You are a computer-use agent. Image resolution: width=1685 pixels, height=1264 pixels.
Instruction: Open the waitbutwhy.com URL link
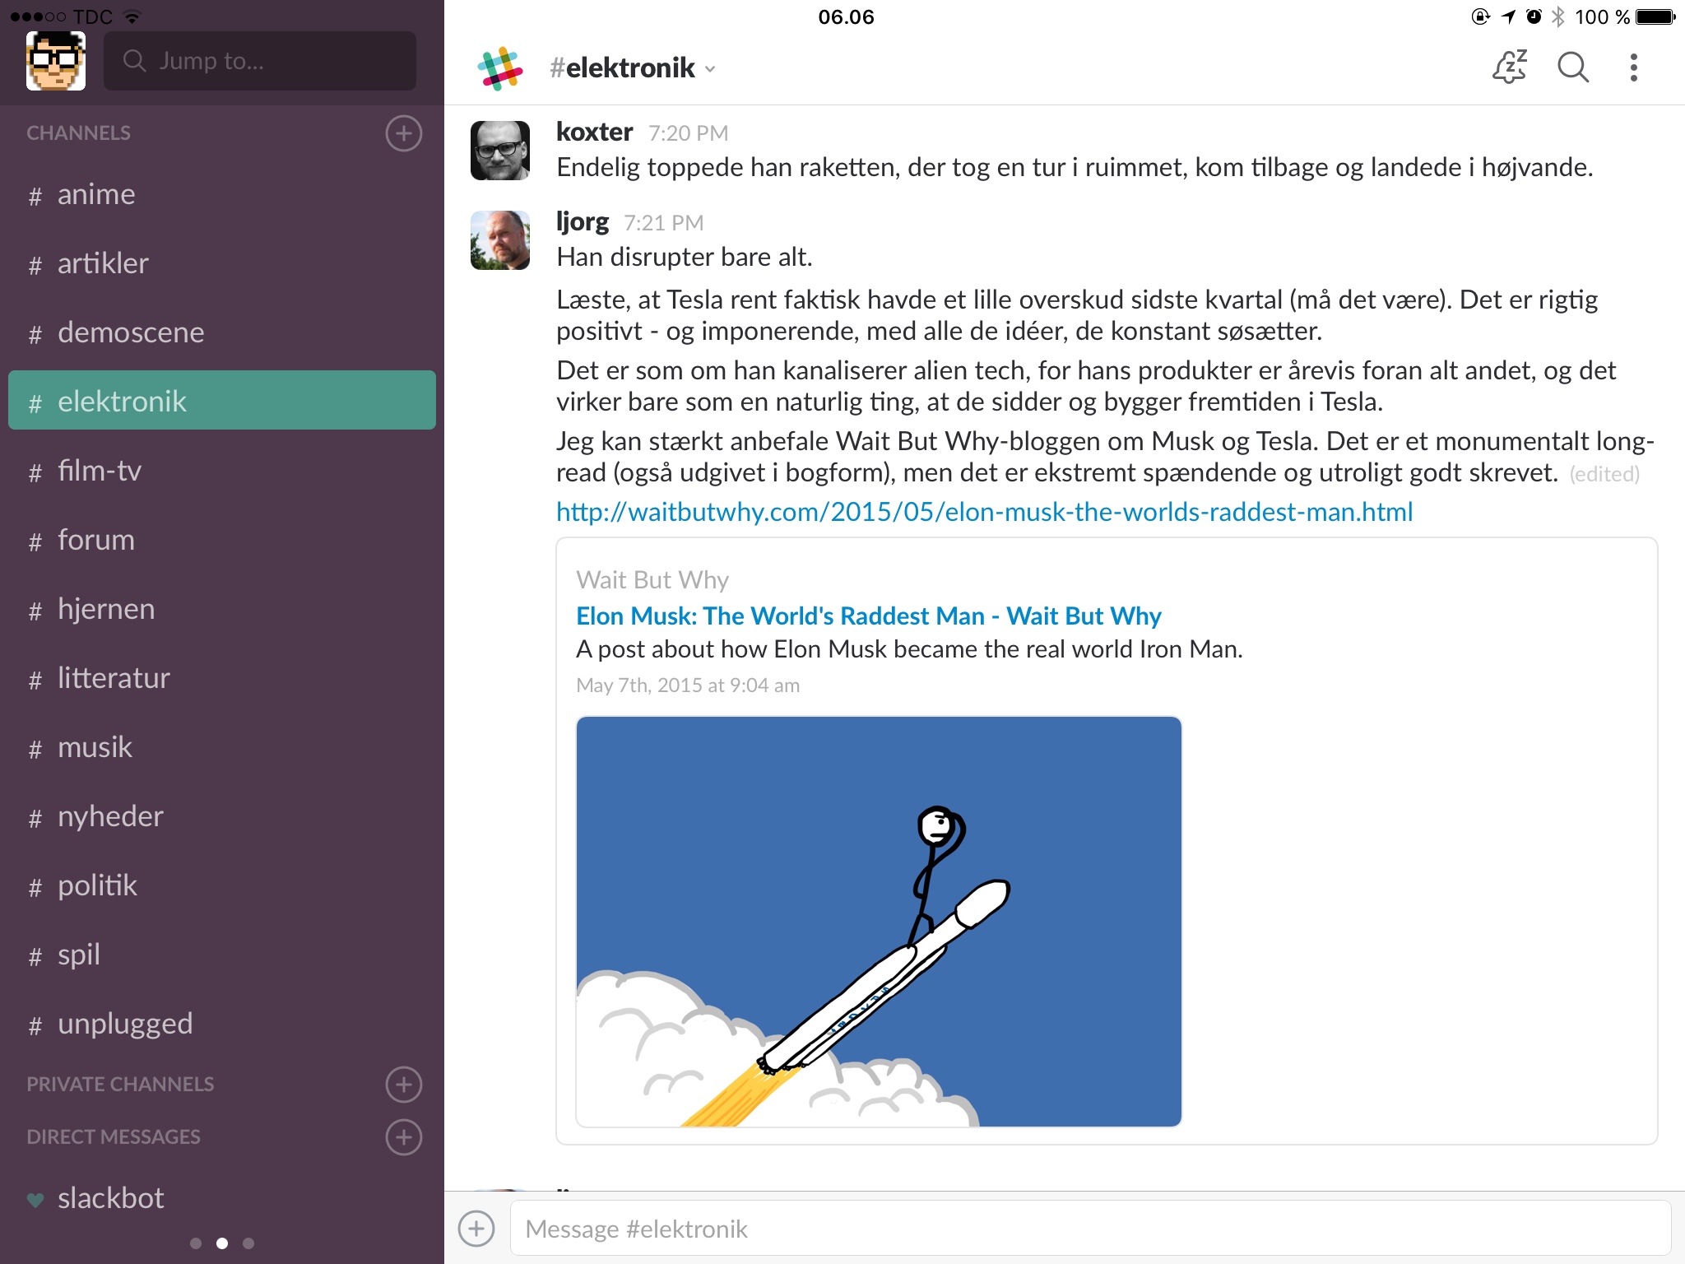[984, 512]
